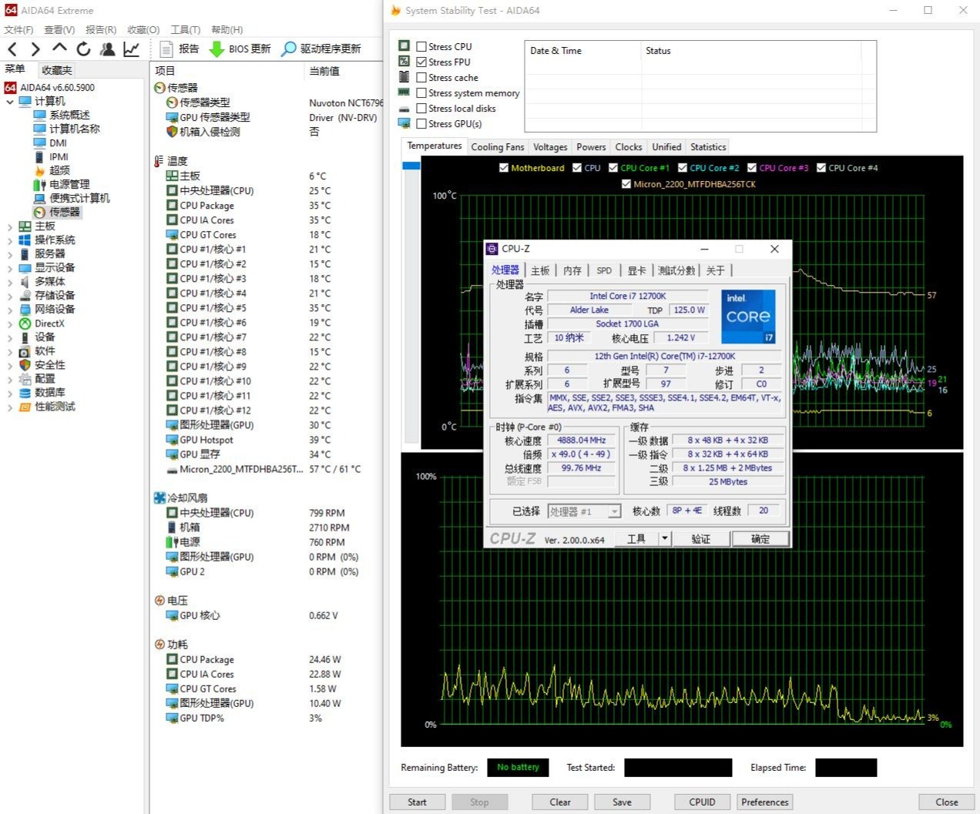This screenshot has width=980, height=814.
Task: Toggle the CPU Core #1 legend checkbox
Action: click(613, 168)
